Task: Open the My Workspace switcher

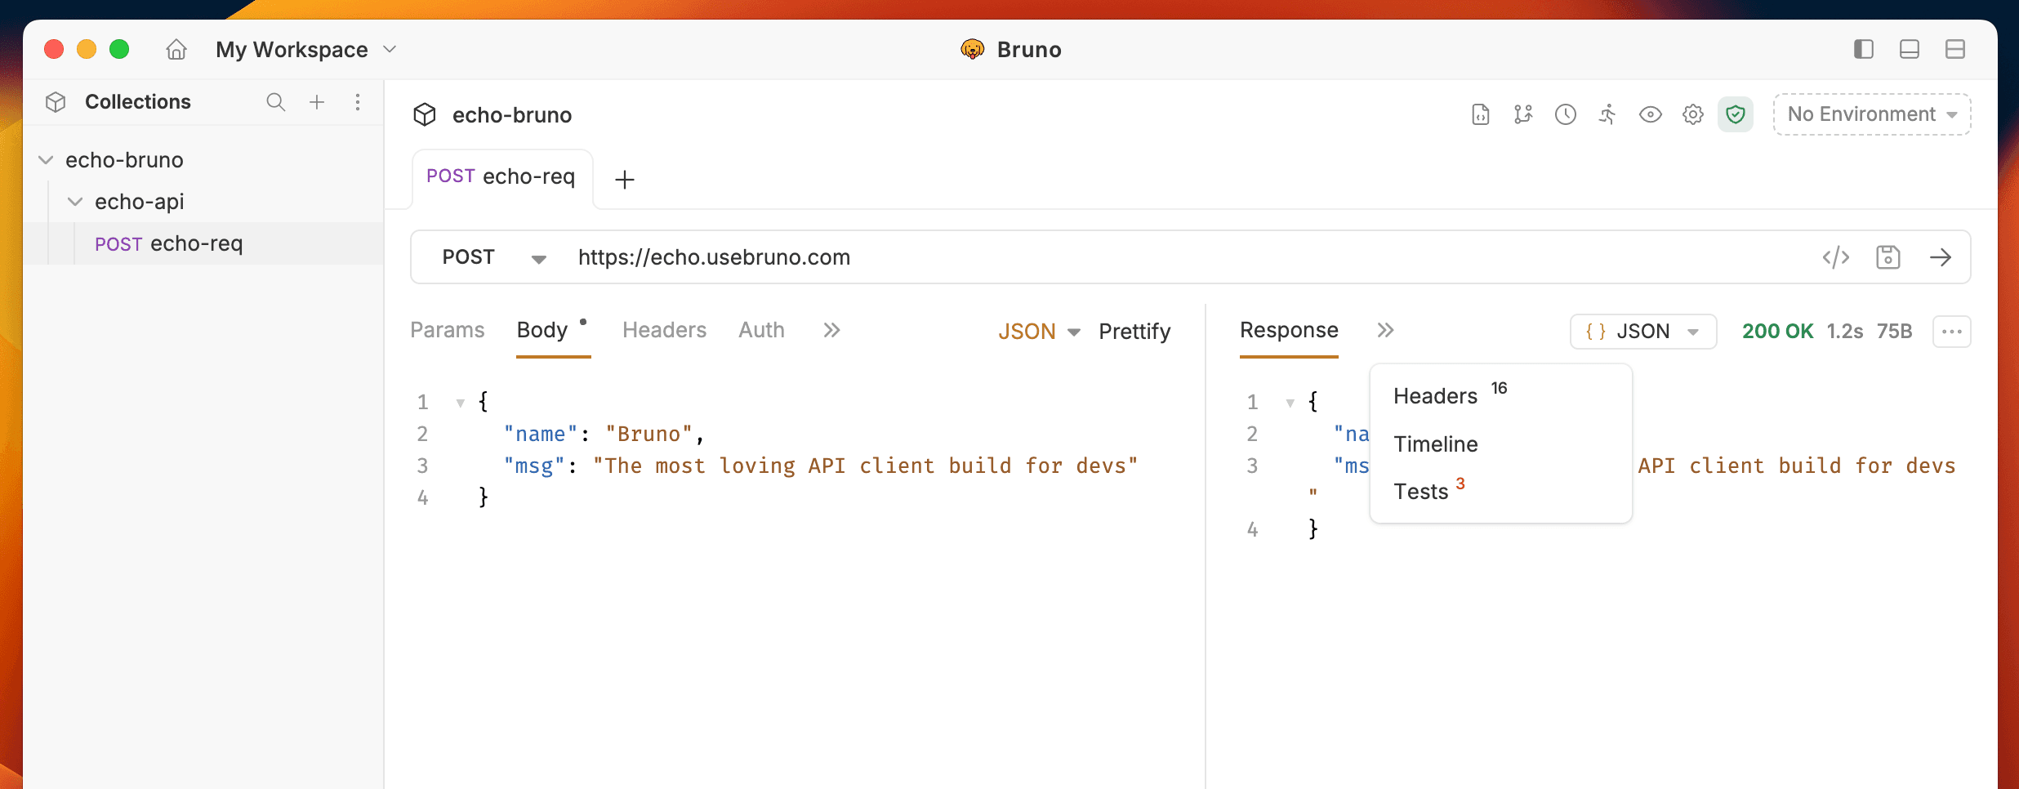Action: (305, 50)
